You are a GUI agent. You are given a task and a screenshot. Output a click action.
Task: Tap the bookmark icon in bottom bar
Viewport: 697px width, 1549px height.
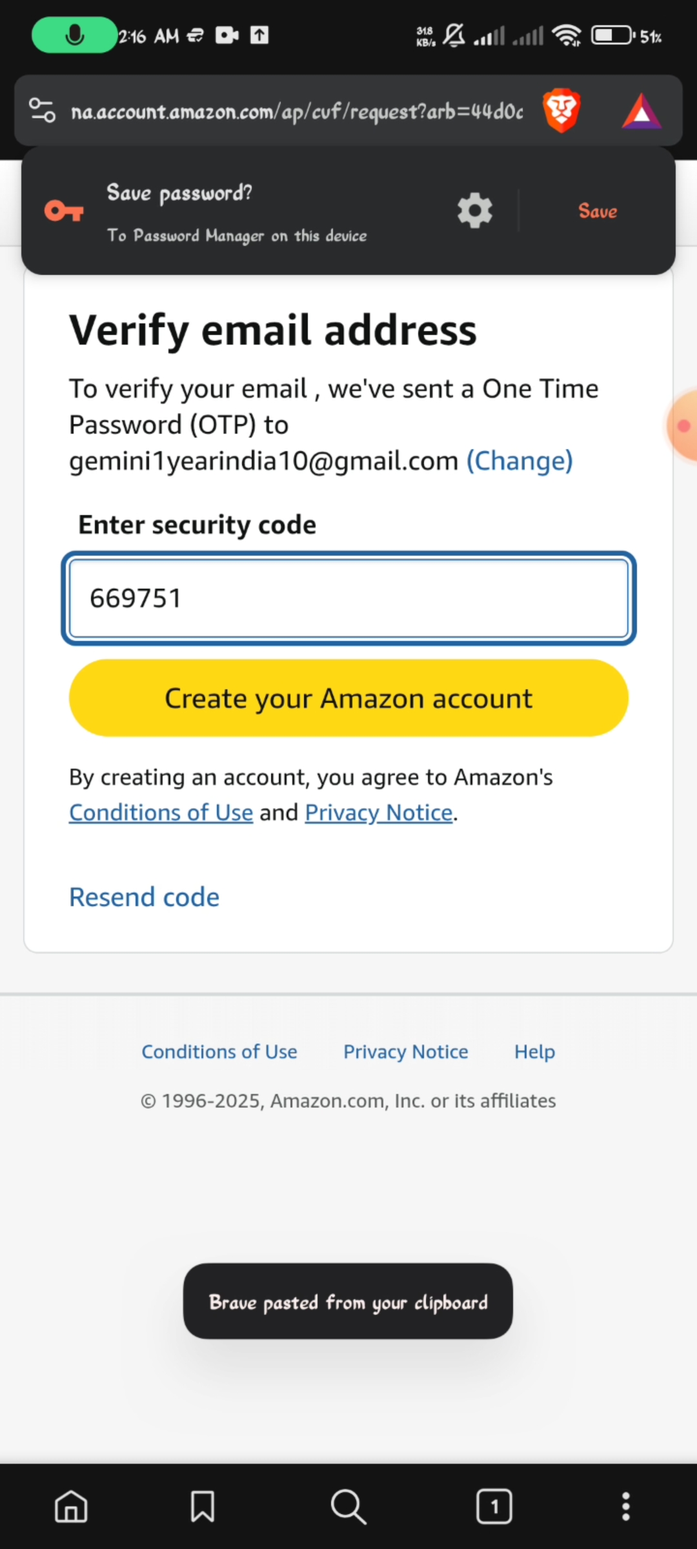203,1507
